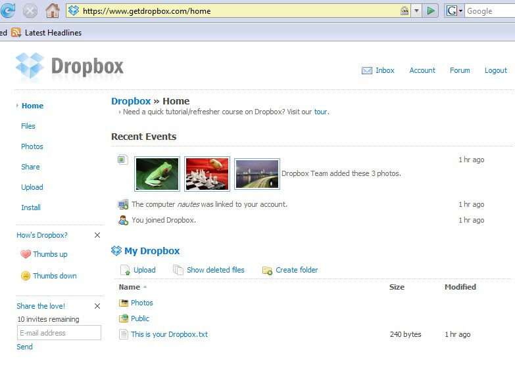Click the sad face Thumbs down icon
Screen dimensions: 515x373
pos(26,276)
